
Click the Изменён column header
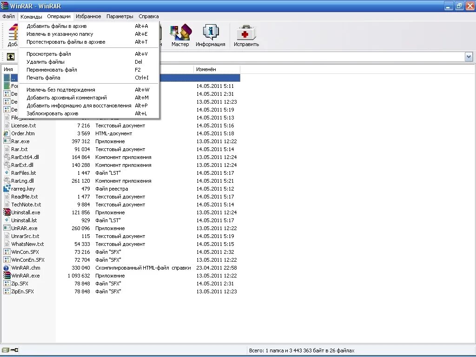(206, 68)
